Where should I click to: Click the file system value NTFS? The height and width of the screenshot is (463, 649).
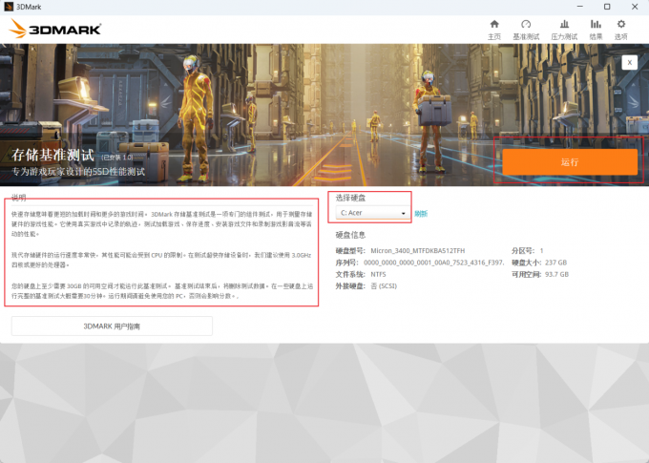click(x=378, y=274)
